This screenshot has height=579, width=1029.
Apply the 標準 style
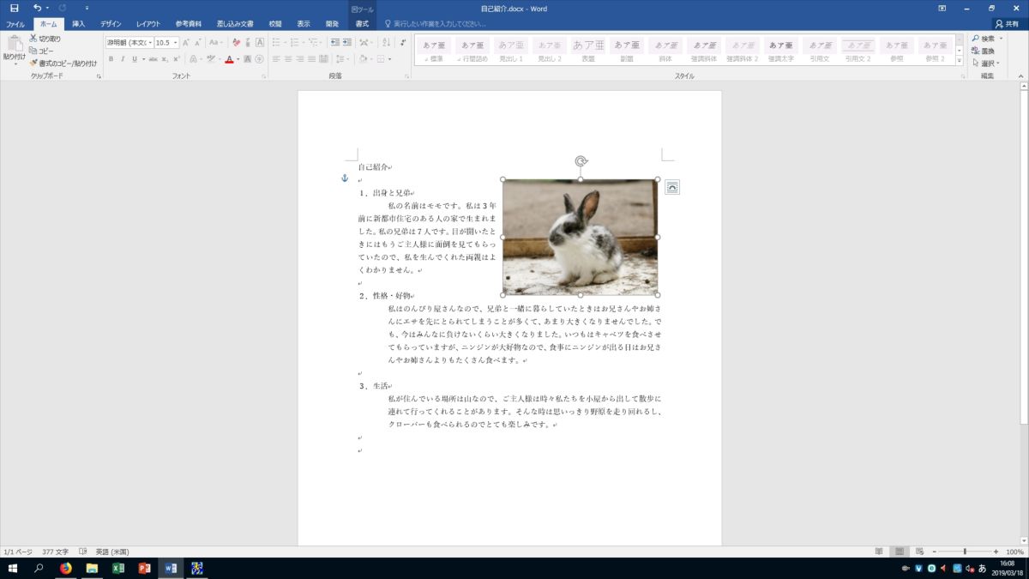[434, 49]
